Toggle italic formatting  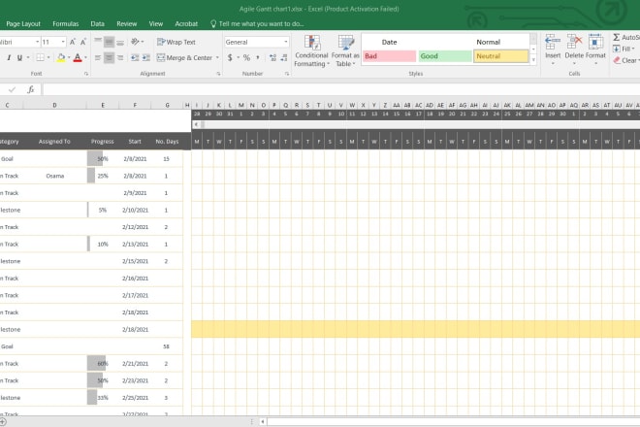(x=9, y=57)
